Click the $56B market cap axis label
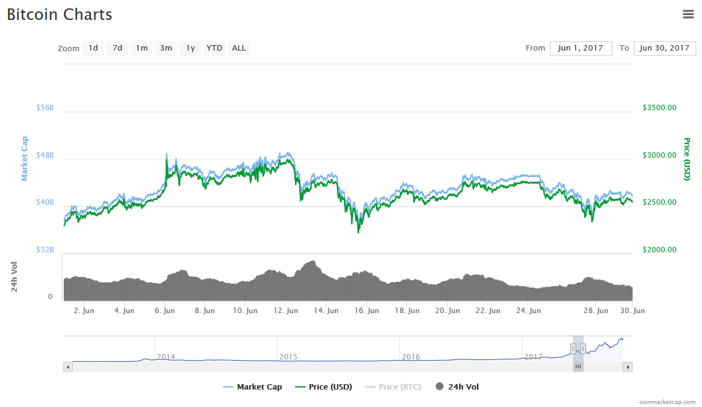Viewport: 702px width, 407px height. tap(45, 108)
